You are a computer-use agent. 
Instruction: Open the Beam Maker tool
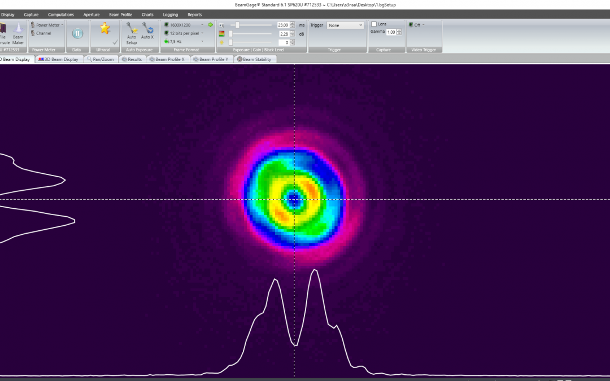(18, 33)
